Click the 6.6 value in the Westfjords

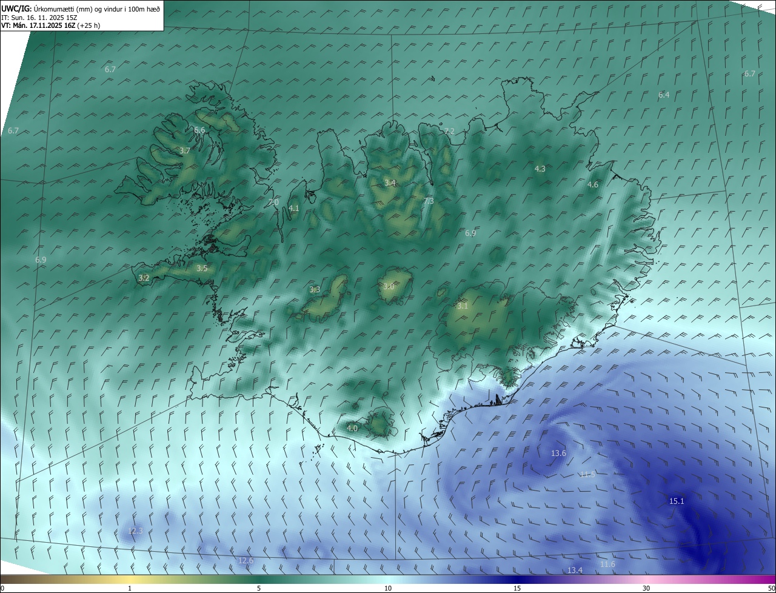(199, 130)
